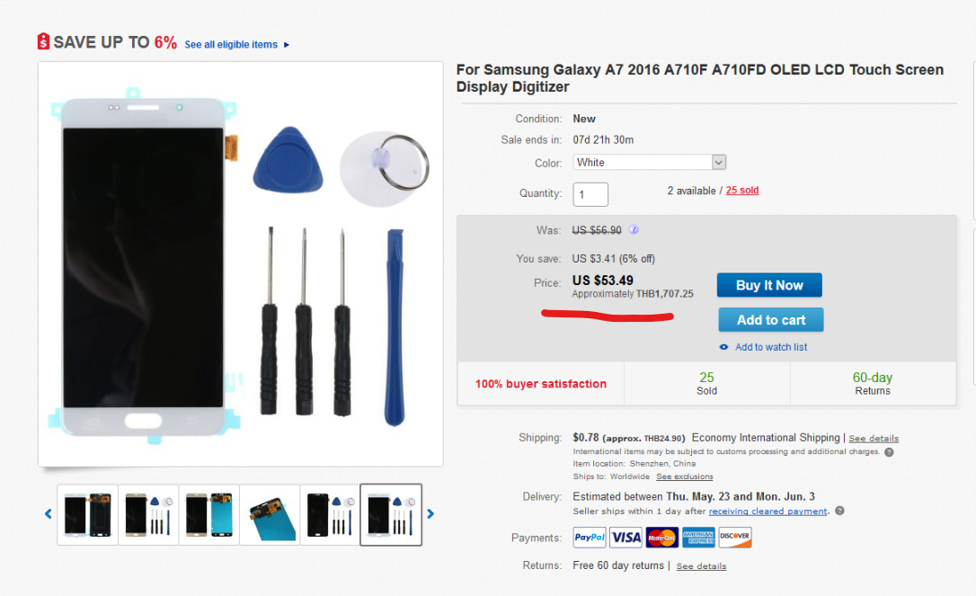This screenshot has height=596, width=976.
Task: Open the See all eligible items link
Action: pos(232,44)
